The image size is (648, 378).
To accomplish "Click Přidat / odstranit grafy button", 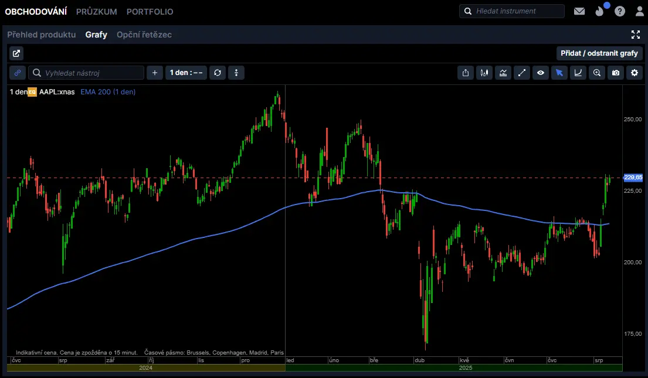I will tap(599, 53).
